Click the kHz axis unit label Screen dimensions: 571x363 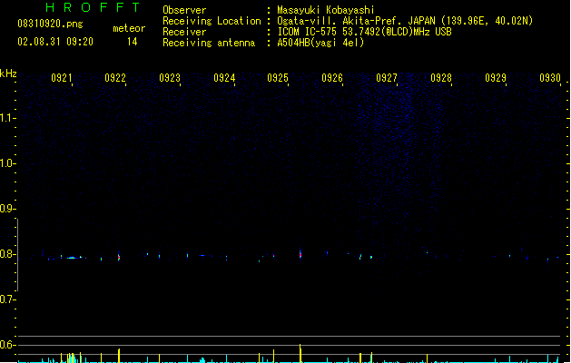8,74
